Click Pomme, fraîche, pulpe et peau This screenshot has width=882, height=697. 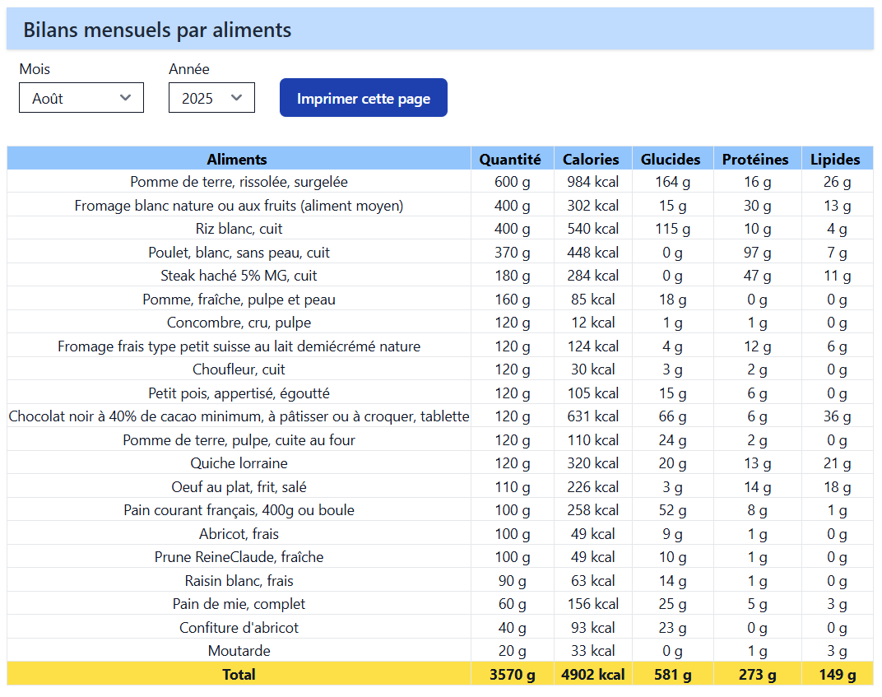click(239, 300)
